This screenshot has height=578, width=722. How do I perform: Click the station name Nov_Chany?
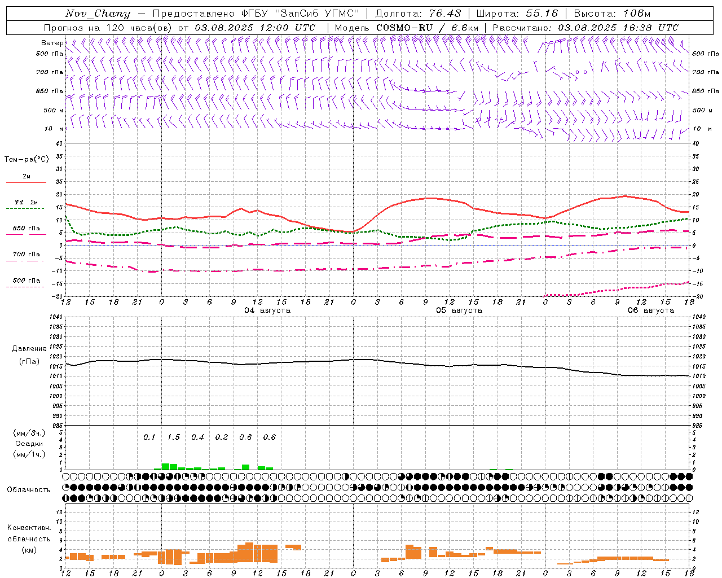[x=98, y=14]
